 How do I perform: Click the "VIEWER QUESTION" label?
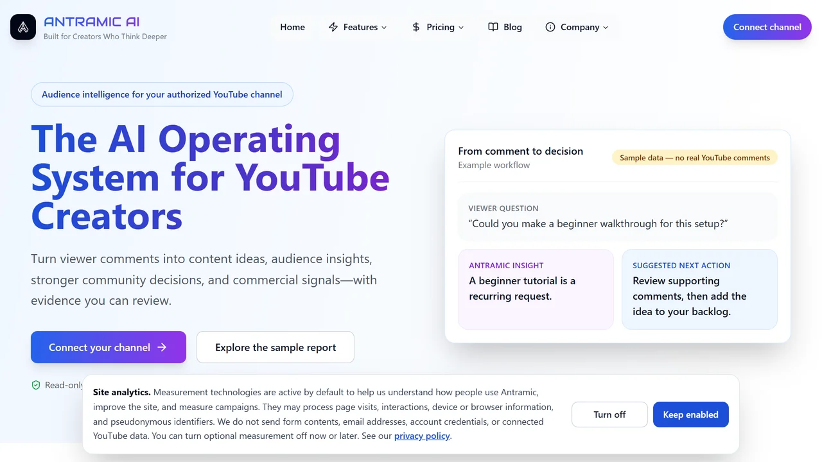(503, 209)
